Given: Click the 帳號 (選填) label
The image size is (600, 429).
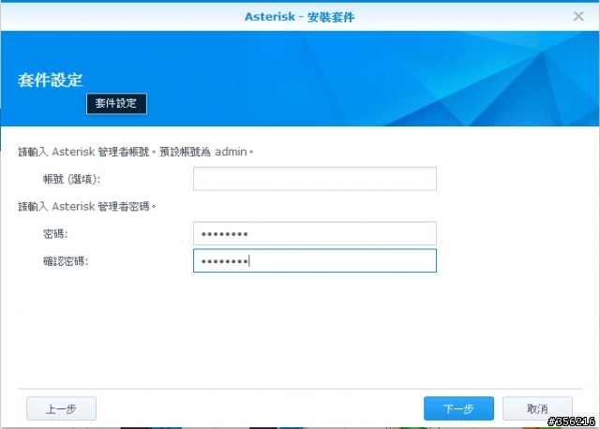Looking at the screenshot, I should point(71,179).
